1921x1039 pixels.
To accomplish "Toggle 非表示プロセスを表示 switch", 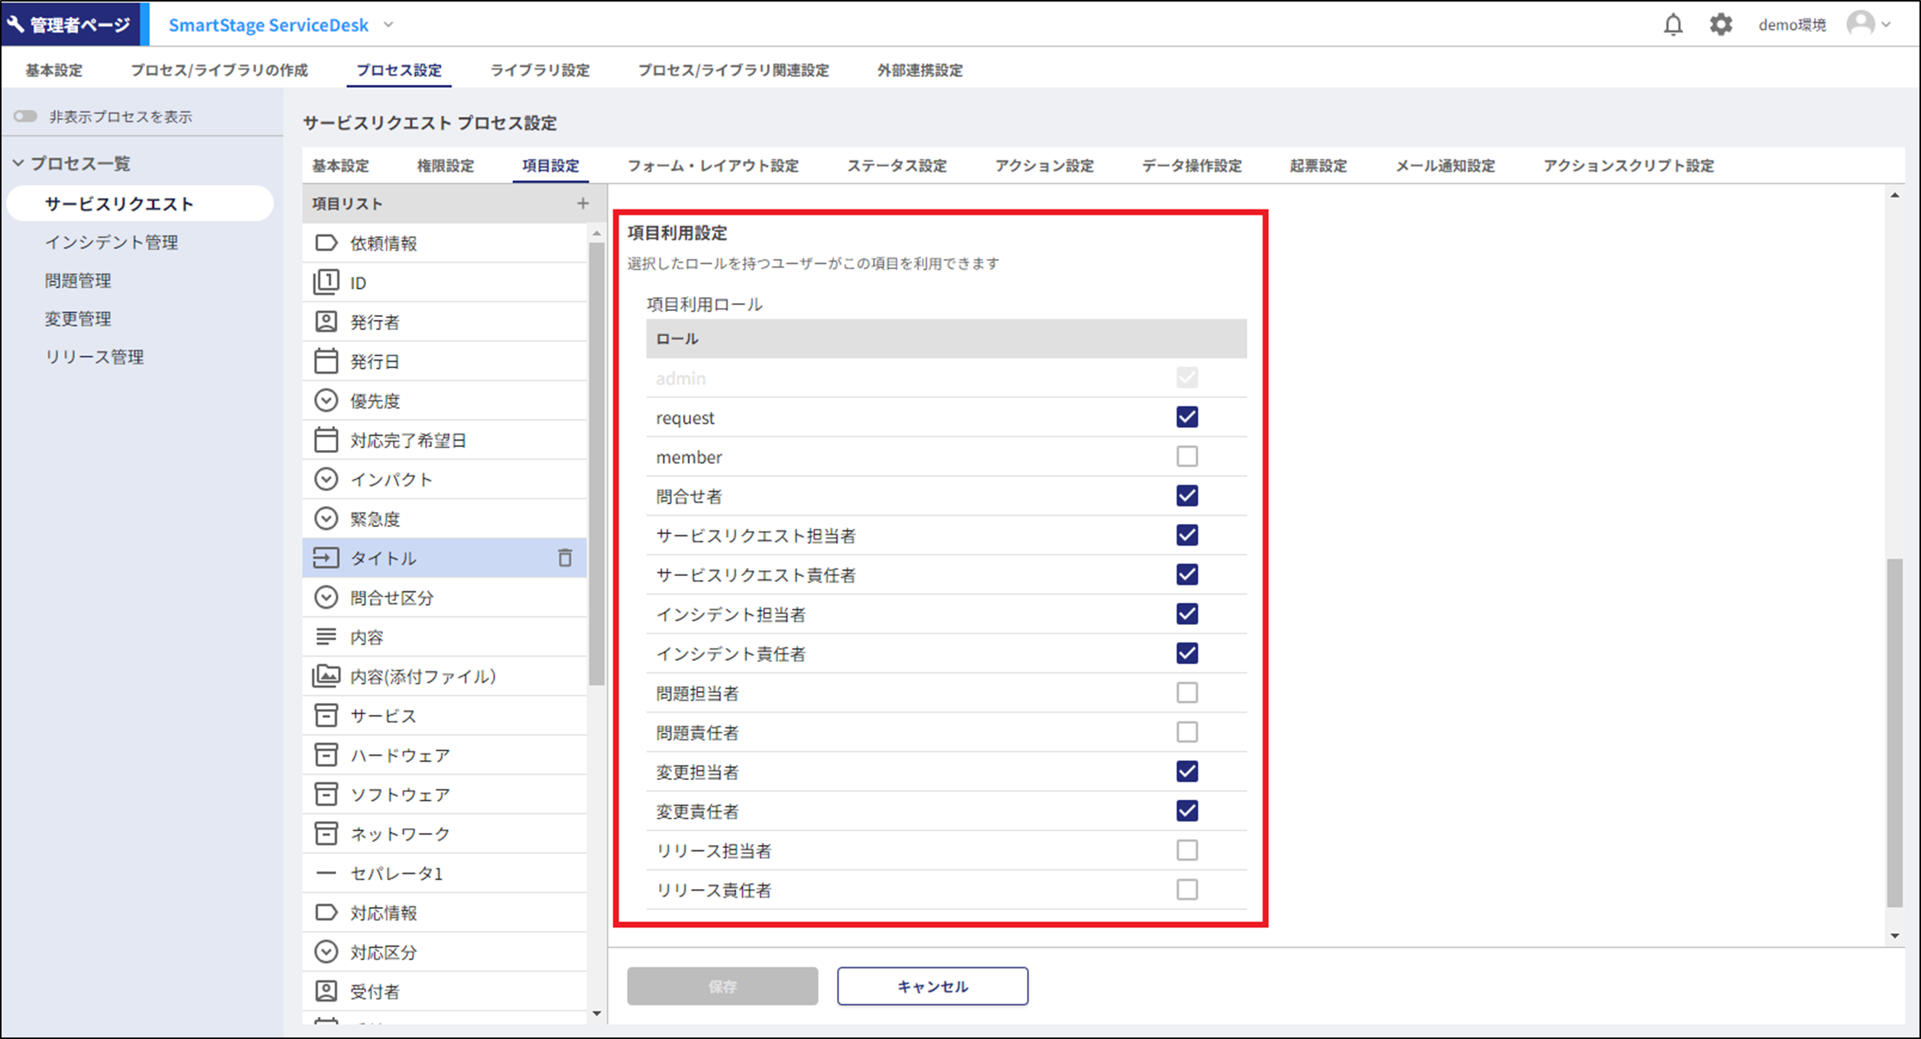I will click(x=25, y=116).
